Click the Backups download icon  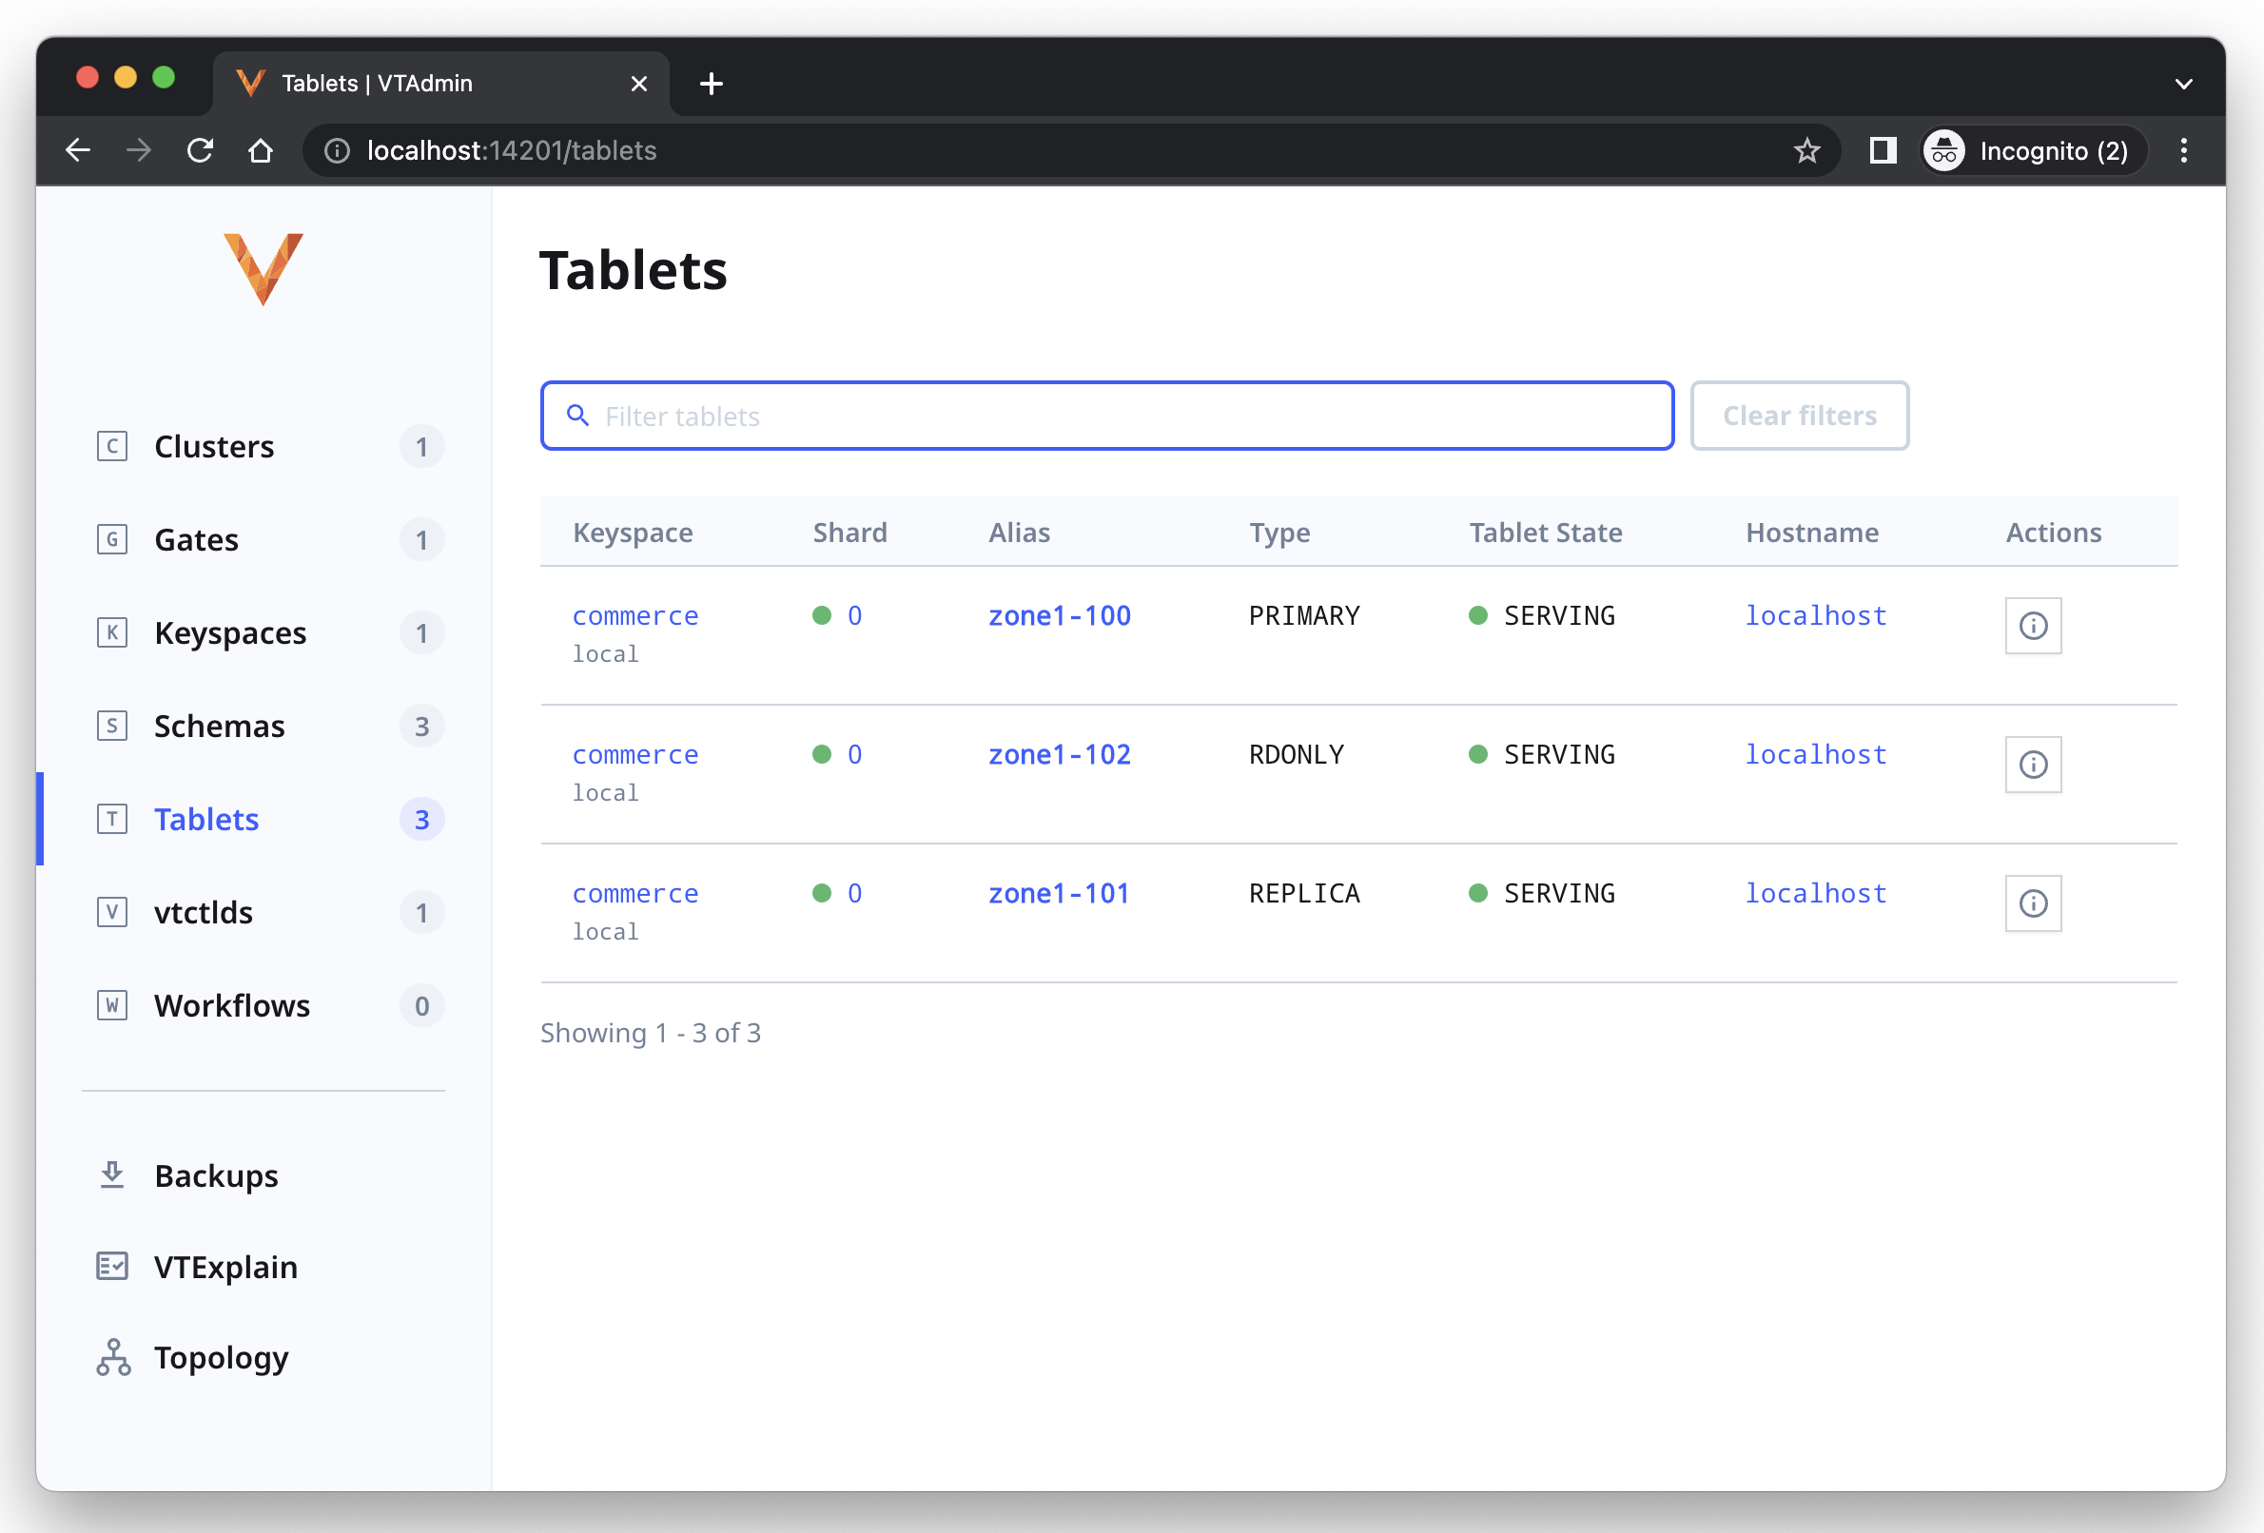[x=112, y=1175]
